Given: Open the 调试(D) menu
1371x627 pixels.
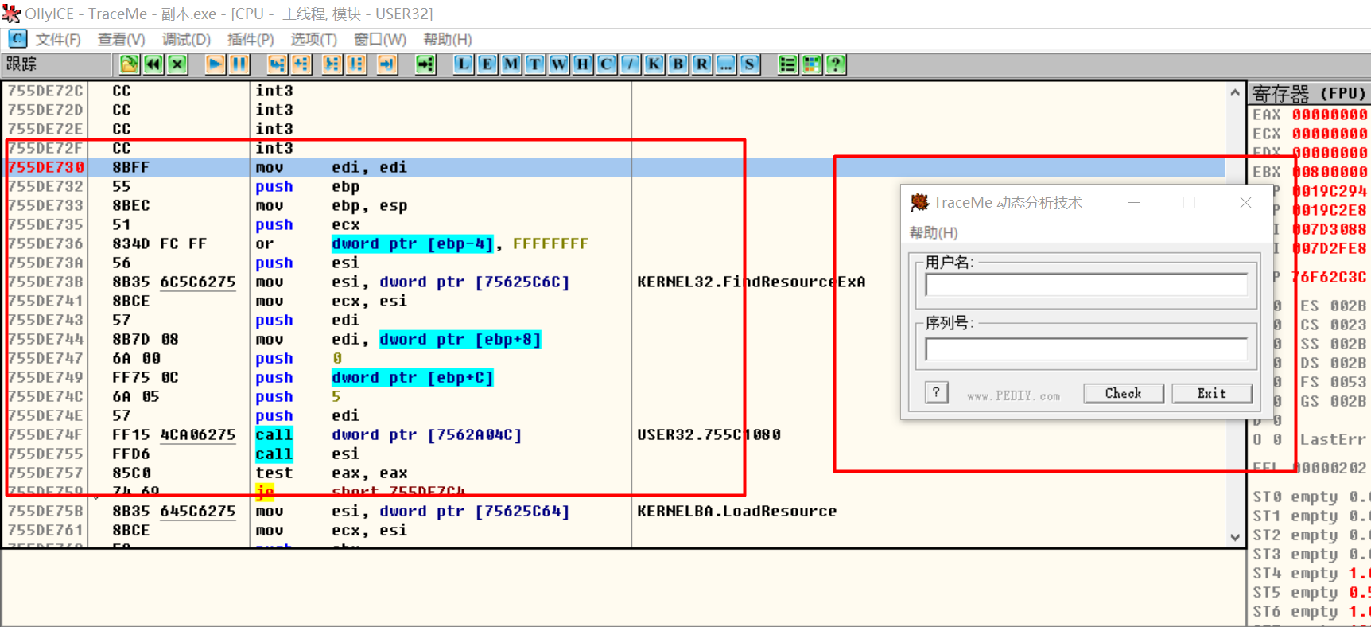Looking at the screenshot, I should (187, 40).
